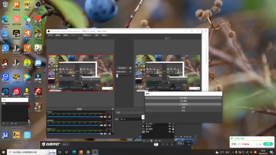276x155 pixels.
Task: Open WeChat desktop shortcut
Action: pyautogui.click(x=27, y=20)
